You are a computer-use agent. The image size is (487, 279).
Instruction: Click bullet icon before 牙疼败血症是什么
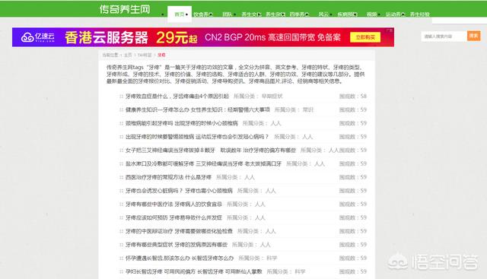pos(121,97)
